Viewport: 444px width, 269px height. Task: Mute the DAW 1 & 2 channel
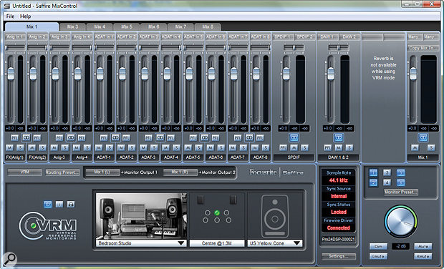(x=339, y=147)
